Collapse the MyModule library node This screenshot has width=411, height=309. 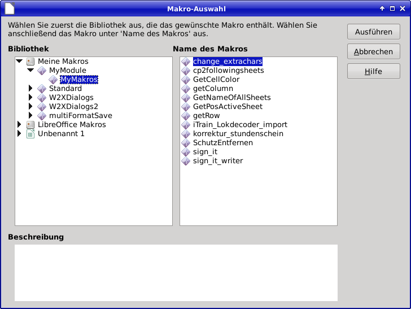tap(30, 71)
